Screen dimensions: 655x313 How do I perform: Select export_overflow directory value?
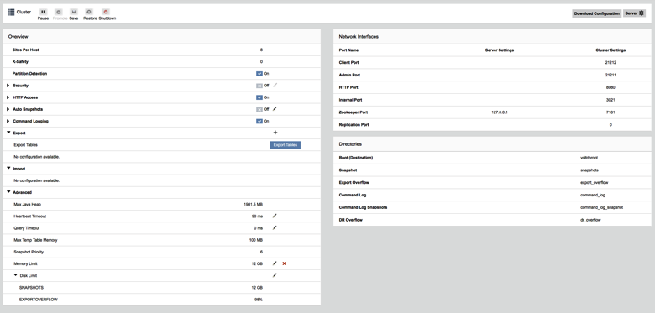594,183
